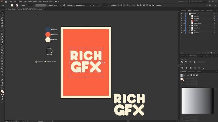Open the gradient preset dropdown arrow
The width and height of the screenshot is (218, 122).
(185, 76)
